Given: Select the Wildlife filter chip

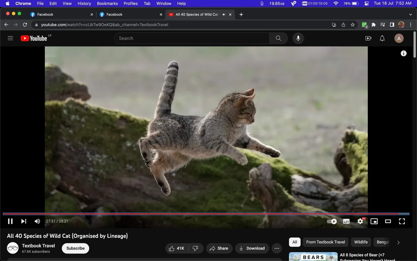Looking at the screenshot, I should (x=361, y=242).
